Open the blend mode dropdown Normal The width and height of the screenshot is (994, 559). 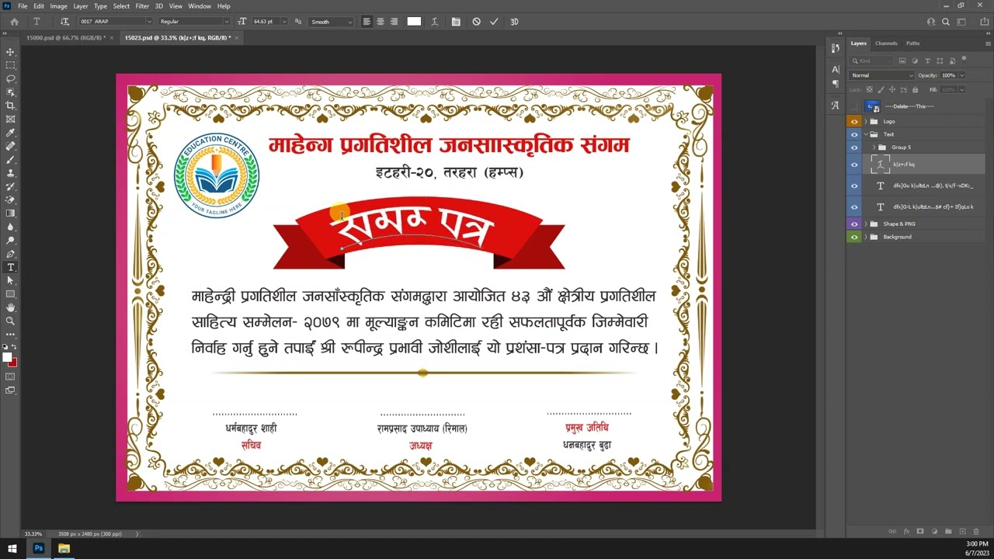pyautogui.click(x=882, y=75)
